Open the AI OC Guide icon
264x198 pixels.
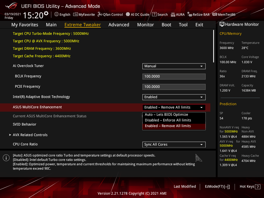pos(128,14)
